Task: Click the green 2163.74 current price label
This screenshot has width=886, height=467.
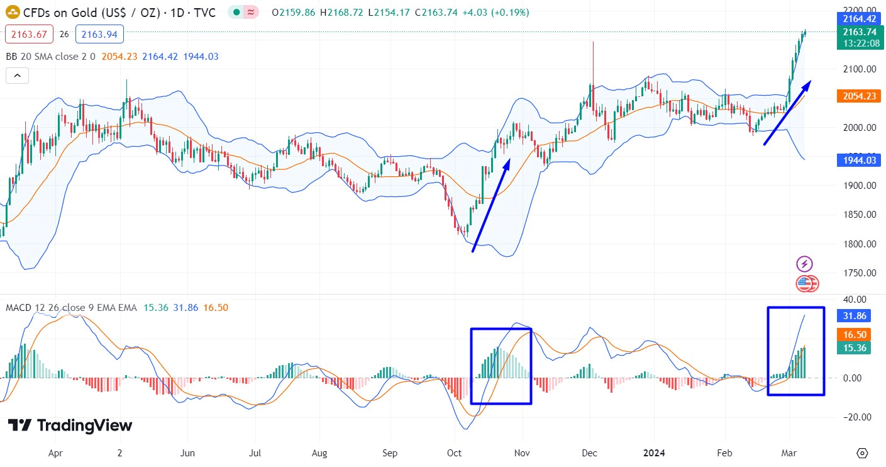Action: pos(859,32)
